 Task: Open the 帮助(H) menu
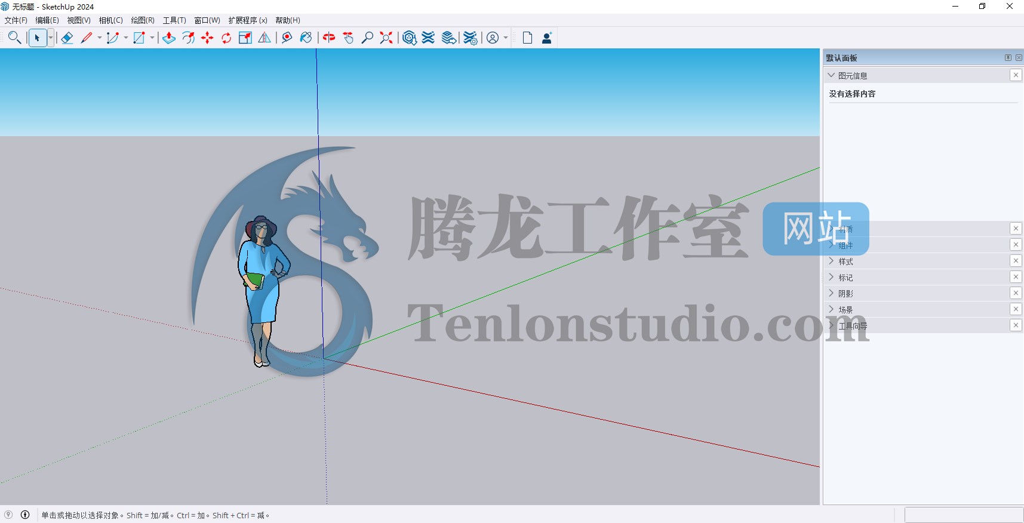pos(288,20)
